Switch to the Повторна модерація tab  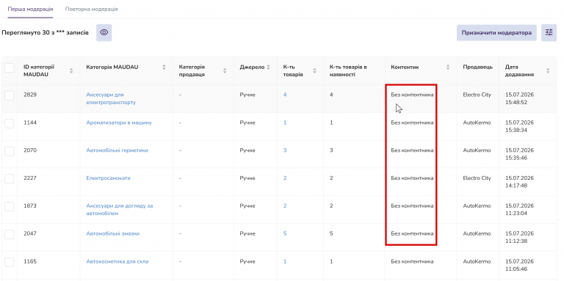[91, 9]
